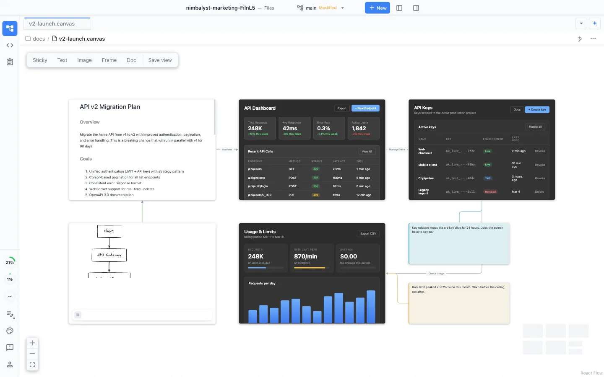Viewport: 604px width, 377px height.
Task: Toggle the left sidebar panel icon
Action: click(x=399, y=8)
